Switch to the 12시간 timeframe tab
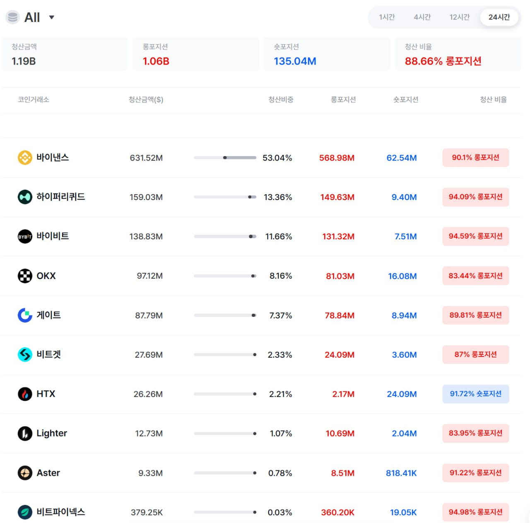This screenshot has height=523, width=530. click(460, 17)
